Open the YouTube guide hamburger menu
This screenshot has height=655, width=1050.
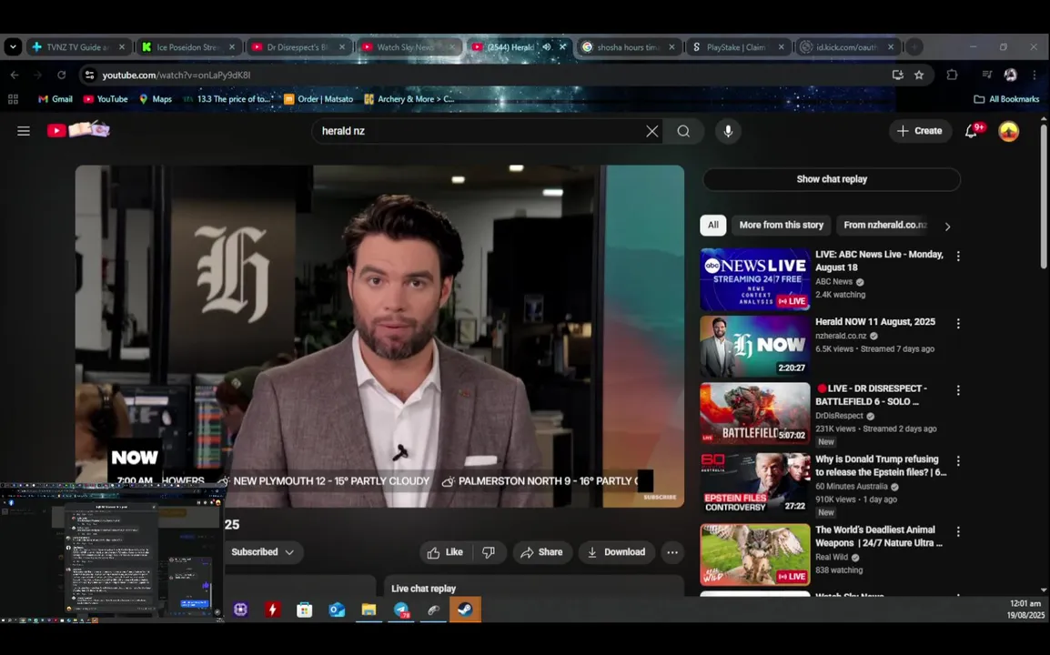pyautogui.click(x=24, y=131)
